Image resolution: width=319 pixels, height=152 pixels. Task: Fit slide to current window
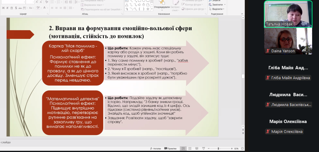[x=242, y=149]
